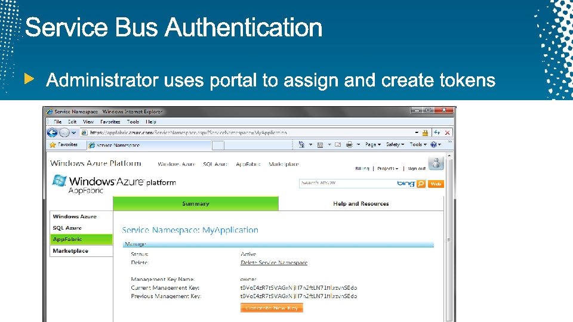Open the Tools menu in menu bar

tap(133, 122)
